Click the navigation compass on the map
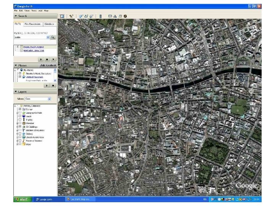This screenshot has height=206, width=275. point(248,33)
